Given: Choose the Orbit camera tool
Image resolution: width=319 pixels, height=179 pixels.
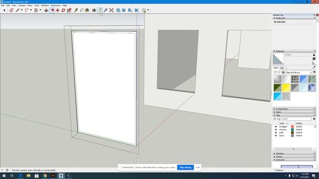Looking at the screenshot, I should coord(94,10).
